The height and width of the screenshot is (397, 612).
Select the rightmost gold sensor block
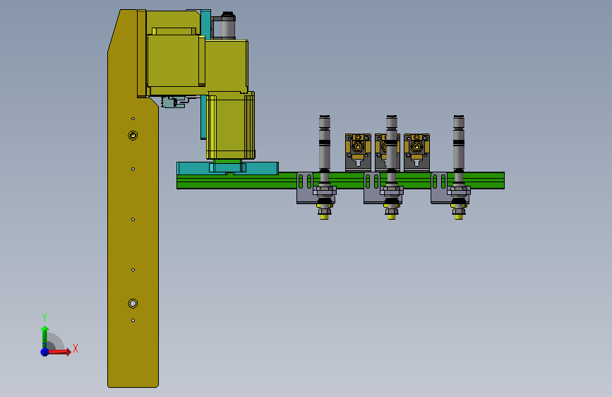[x=417, y=153]
